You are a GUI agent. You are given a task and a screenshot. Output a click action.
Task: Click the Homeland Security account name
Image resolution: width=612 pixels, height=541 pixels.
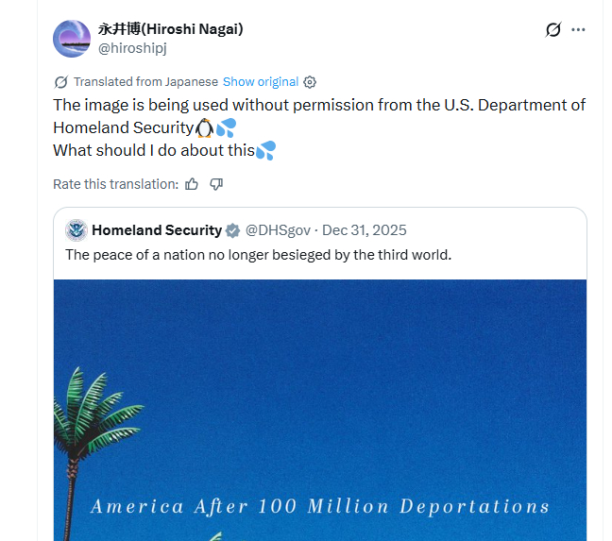156,230
